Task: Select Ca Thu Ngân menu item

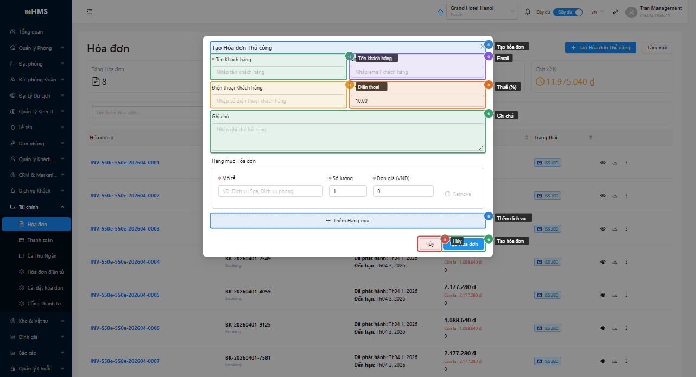Action: [42, 255]
